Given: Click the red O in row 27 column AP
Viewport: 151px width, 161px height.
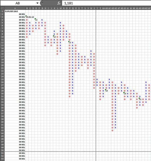Looking at the screenshot, I should click(x=149, y=85).
